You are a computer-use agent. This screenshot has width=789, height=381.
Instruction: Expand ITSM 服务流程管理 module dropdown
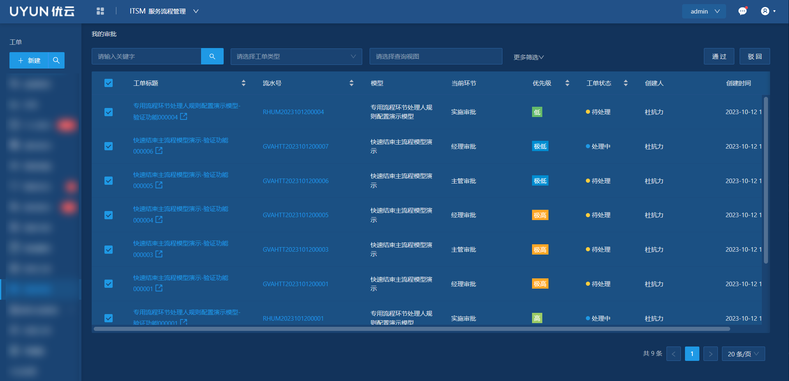coord(164,11)
